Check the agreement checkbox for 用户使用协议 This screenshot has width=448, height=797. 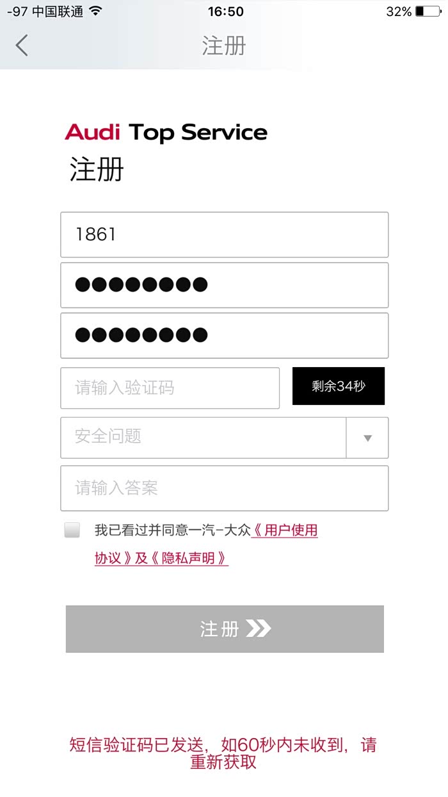click(x=72, y=530)
